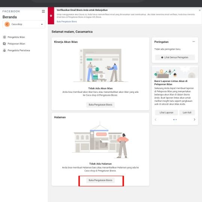
Task: Click the Lihat Semua Peringatan button
Action: coord(175,58)
